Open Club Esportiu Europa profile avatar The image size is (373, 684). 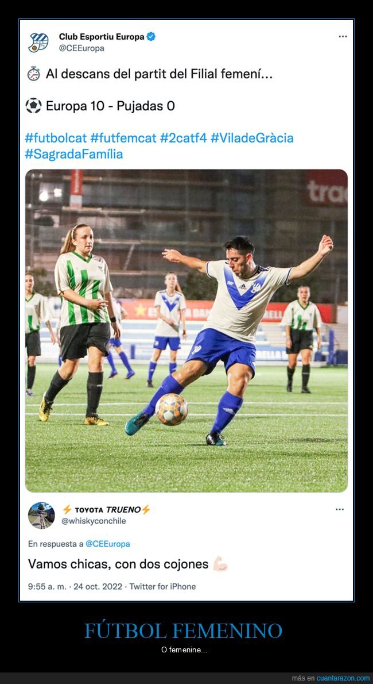tap(38, 43)
